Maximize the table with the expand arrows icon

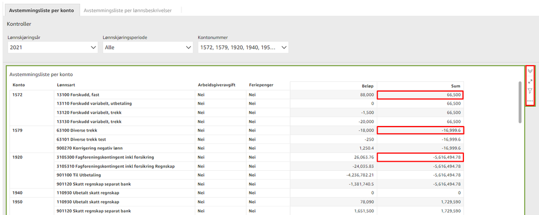pos(530,81)
